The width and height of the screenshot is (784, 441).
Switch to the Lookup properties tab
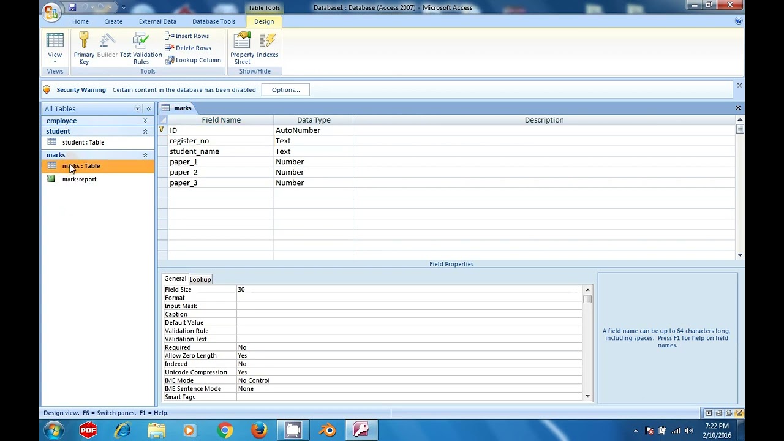click(x=200, y=279)
